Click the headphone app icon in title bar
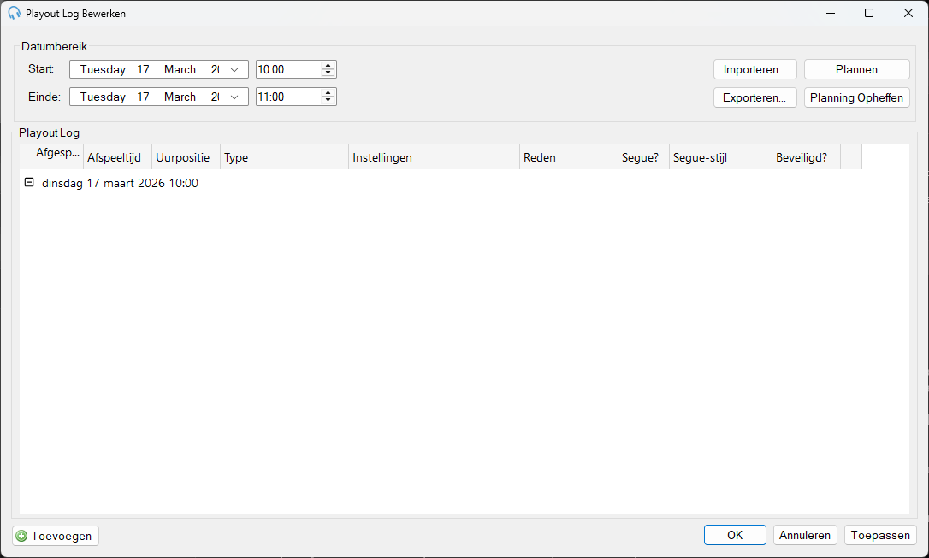The image size is (929, 558). (x=15, y=13)
